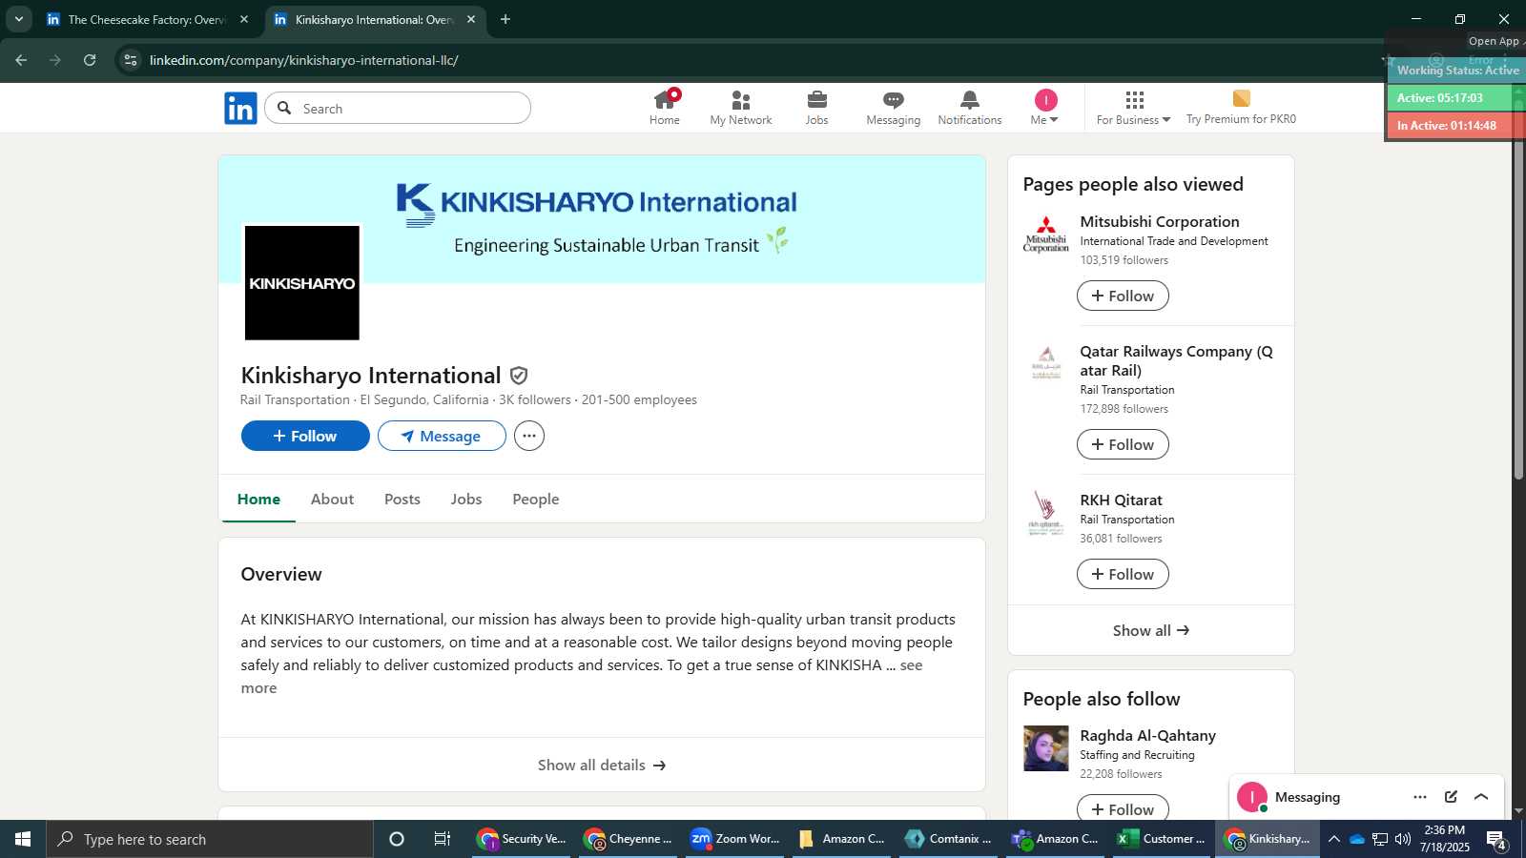The height and width of the screenshot is (858, 1526).
Task: Click the taskbar search box
Action: coord(210,839)
